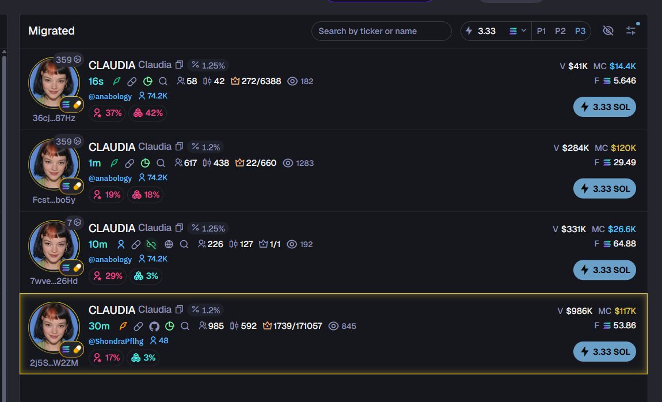Click the CLAUDIA avatar labeled 7wve...26Hd

54,246
